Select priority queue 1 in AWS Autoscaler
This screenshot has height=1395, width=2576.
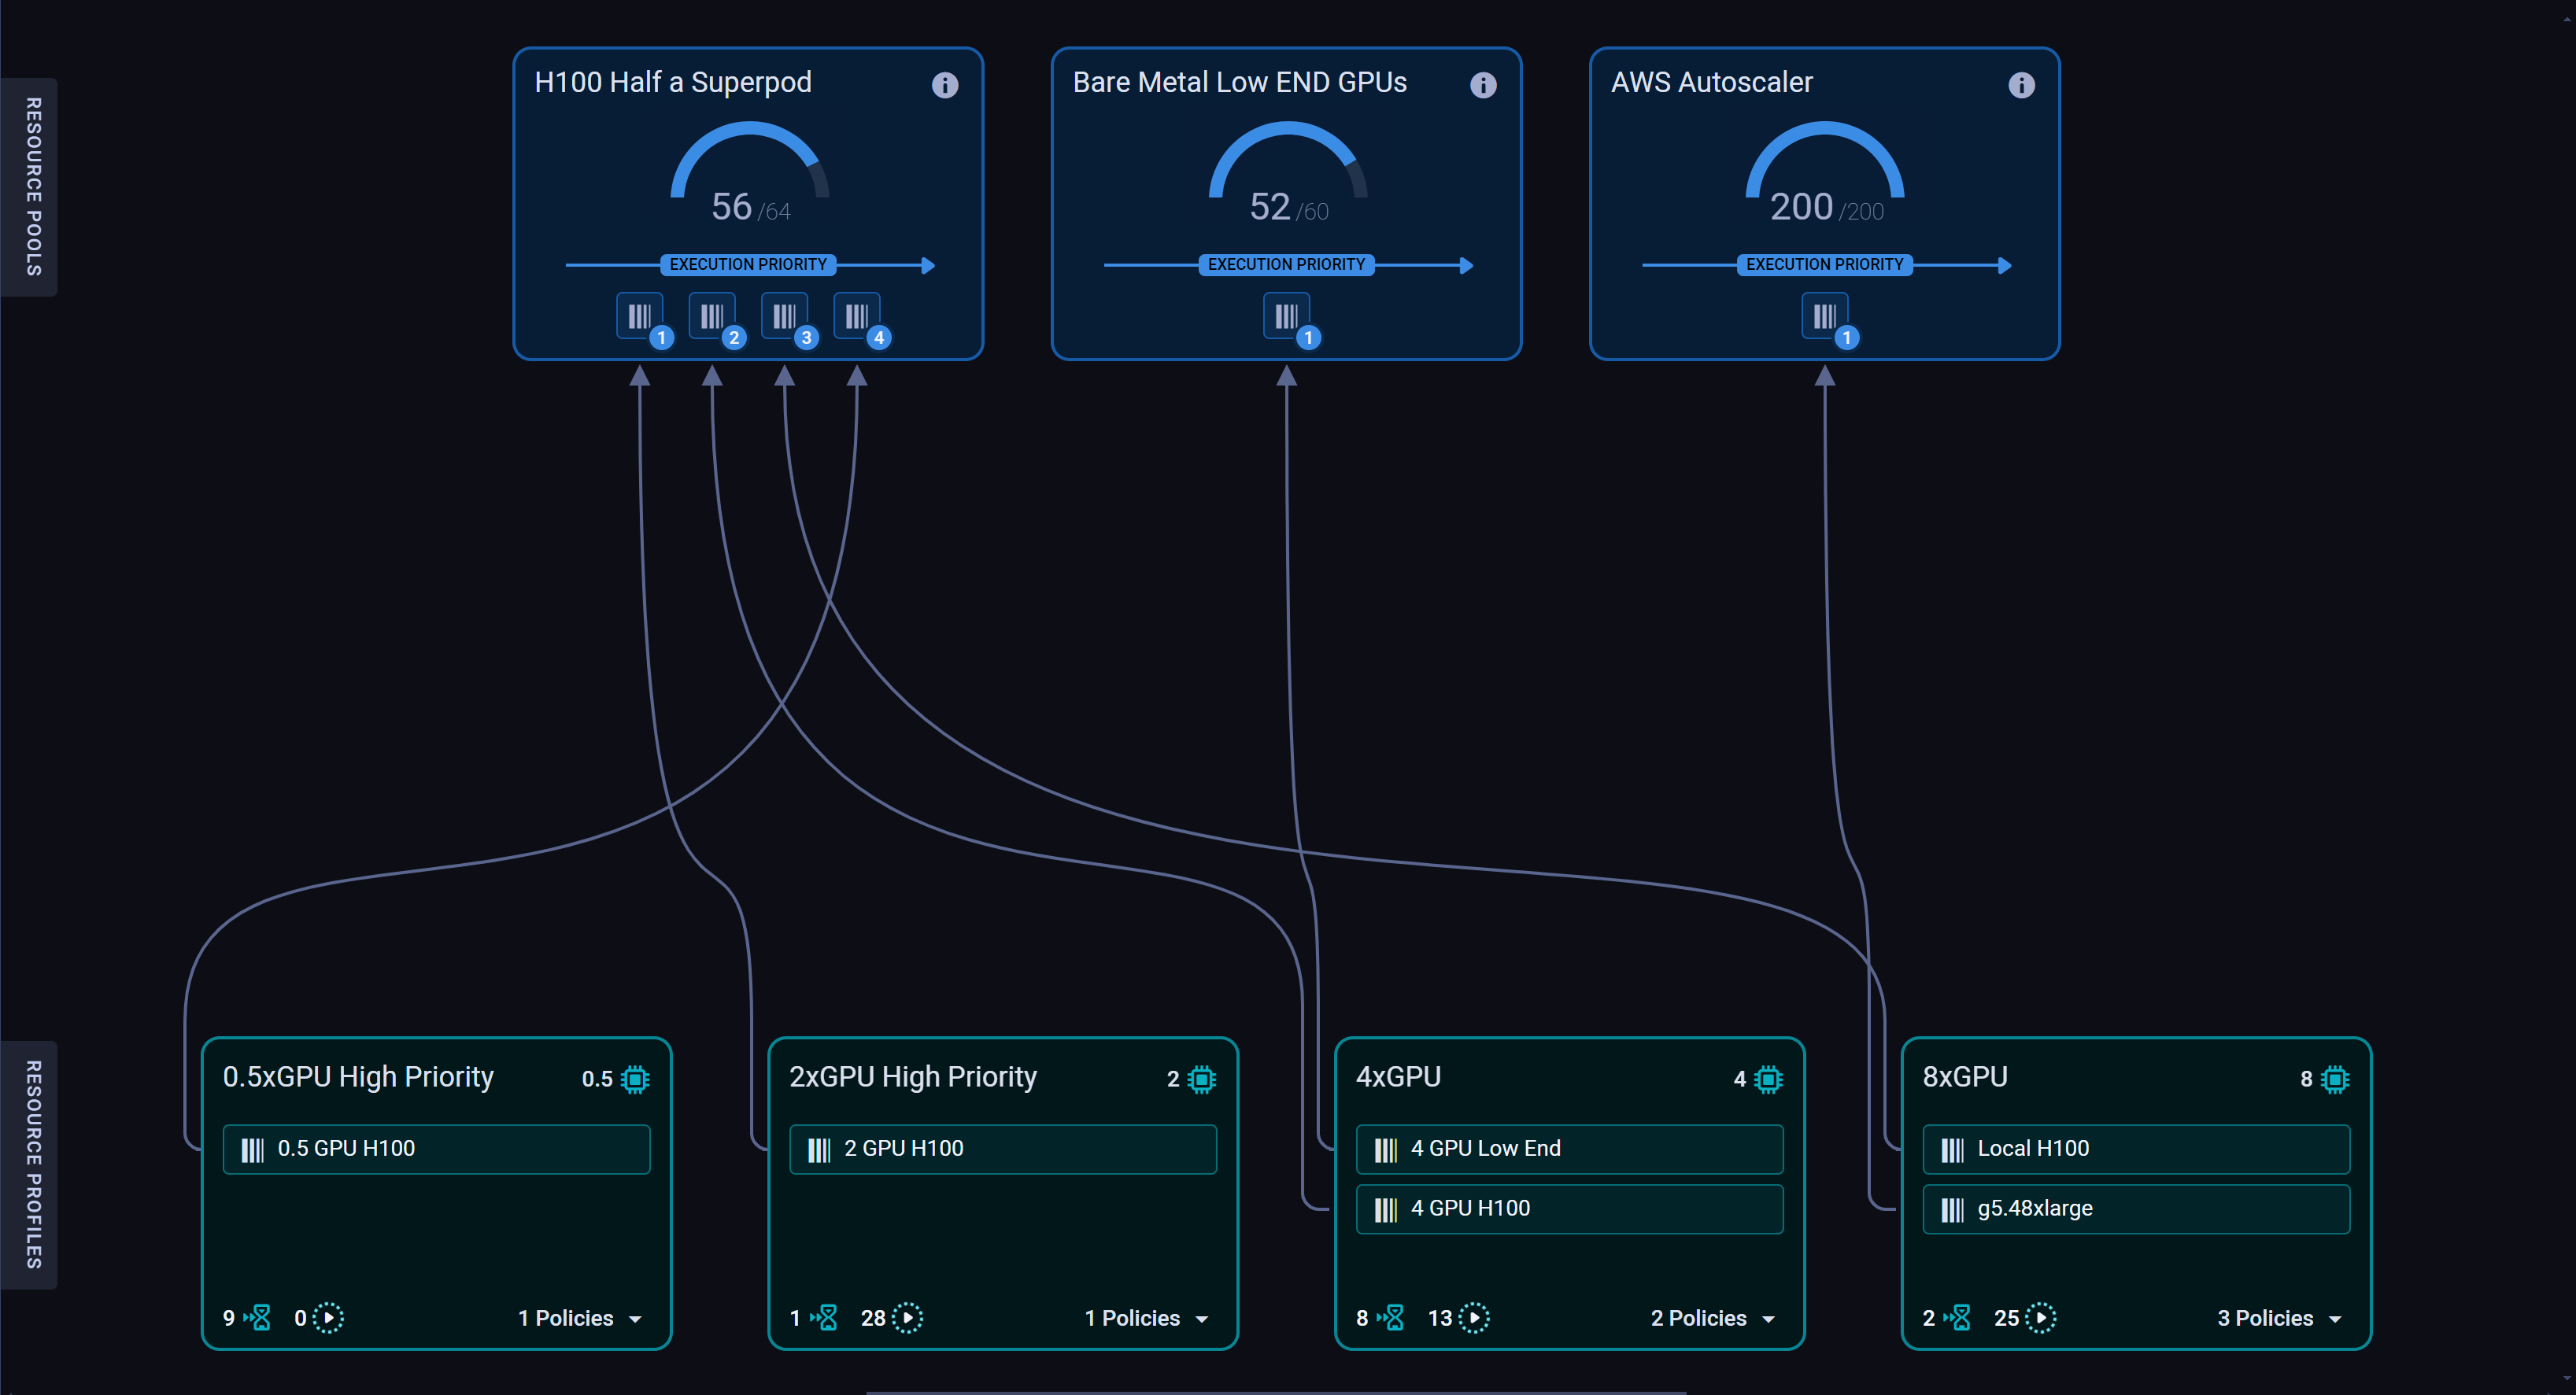coord(1824,317)
